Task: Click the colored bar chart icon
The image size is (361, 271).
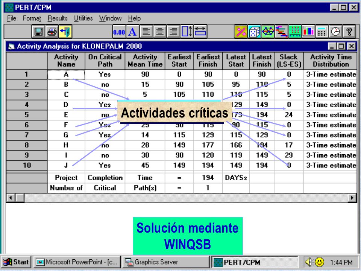Action: coord(308,32)
